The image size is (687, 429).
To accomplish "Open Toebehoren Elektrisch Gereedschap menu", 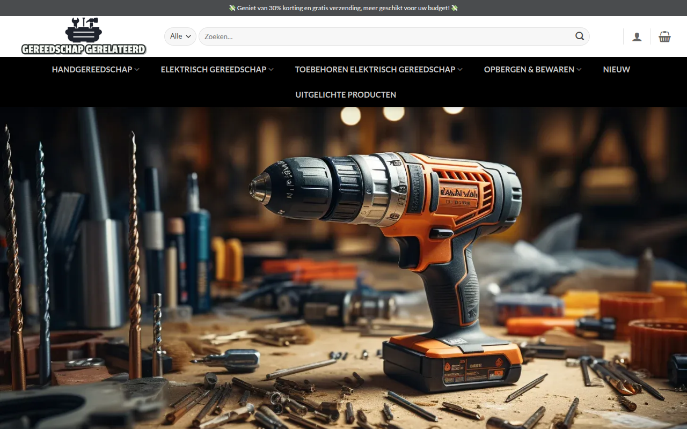I will (x=379, y=69).
